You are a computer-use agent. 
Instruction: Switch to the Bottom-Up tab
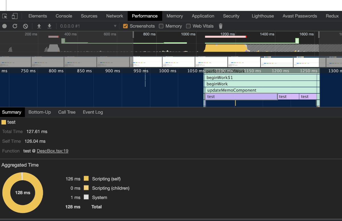40,112
